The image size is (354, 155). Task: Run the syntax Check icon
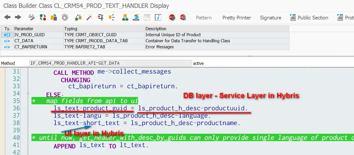coord(79,17)
